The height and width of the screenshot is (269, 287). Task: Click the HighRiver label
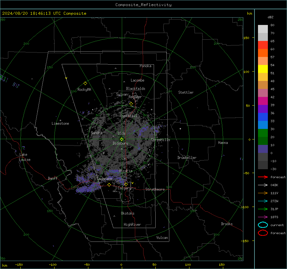pyautogui.click(x=132, y=225)
